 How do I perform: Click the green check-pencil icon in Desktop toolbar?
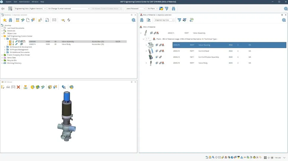tap(23, 20)
